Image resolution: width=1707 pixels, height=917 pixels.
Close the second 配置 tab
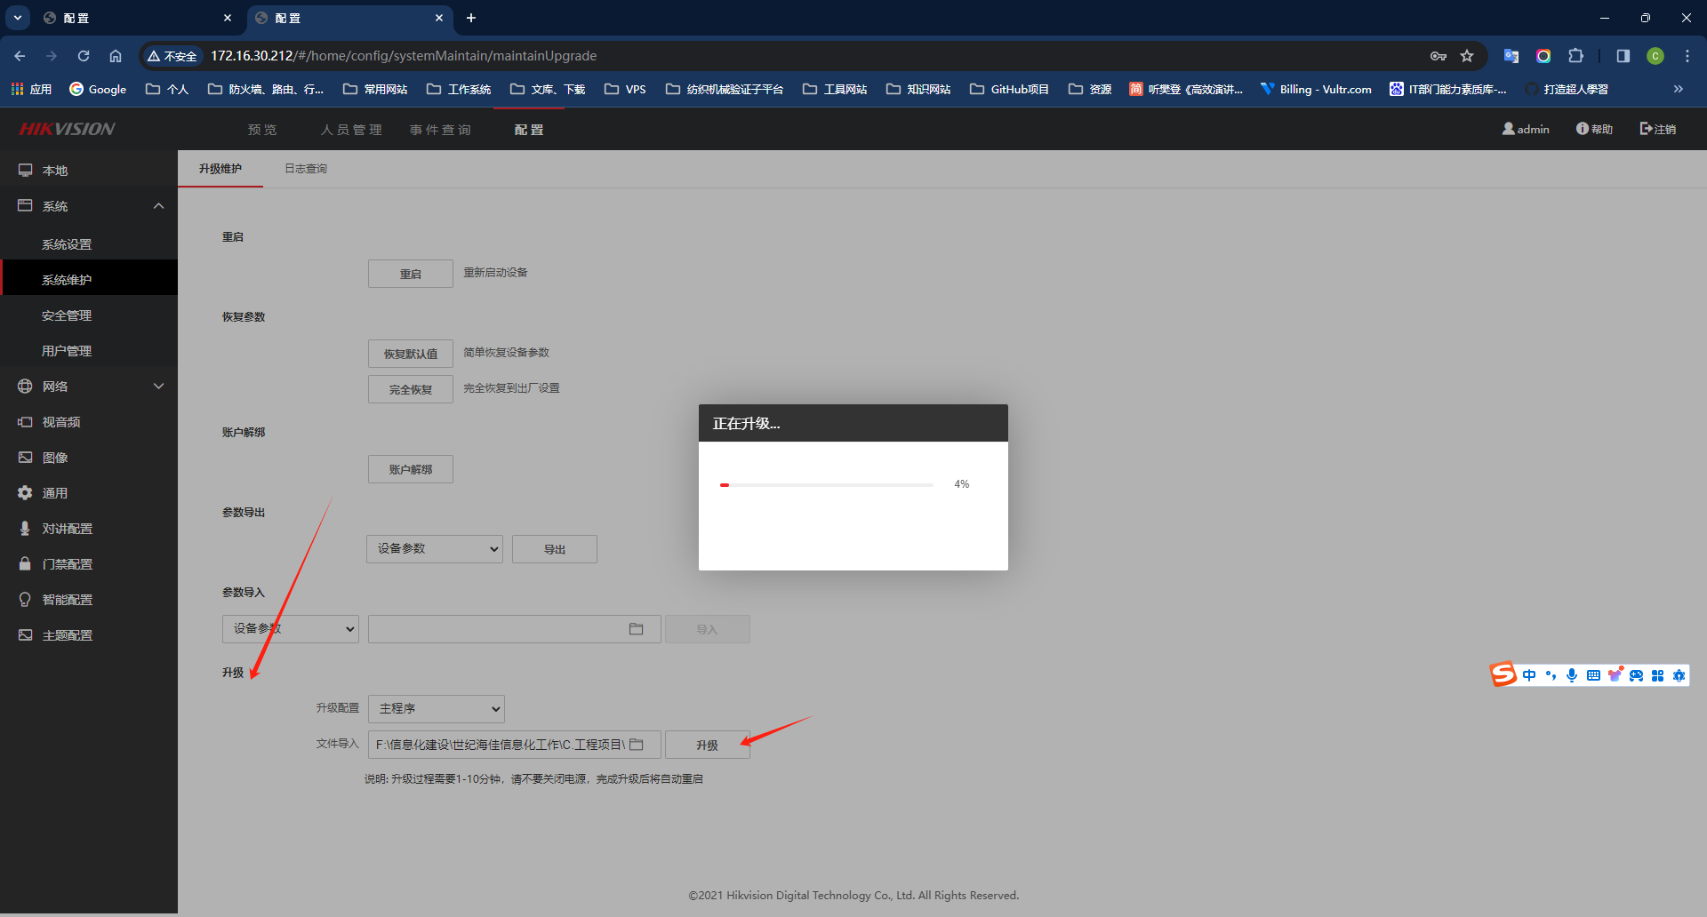click(x=439, y=18)
